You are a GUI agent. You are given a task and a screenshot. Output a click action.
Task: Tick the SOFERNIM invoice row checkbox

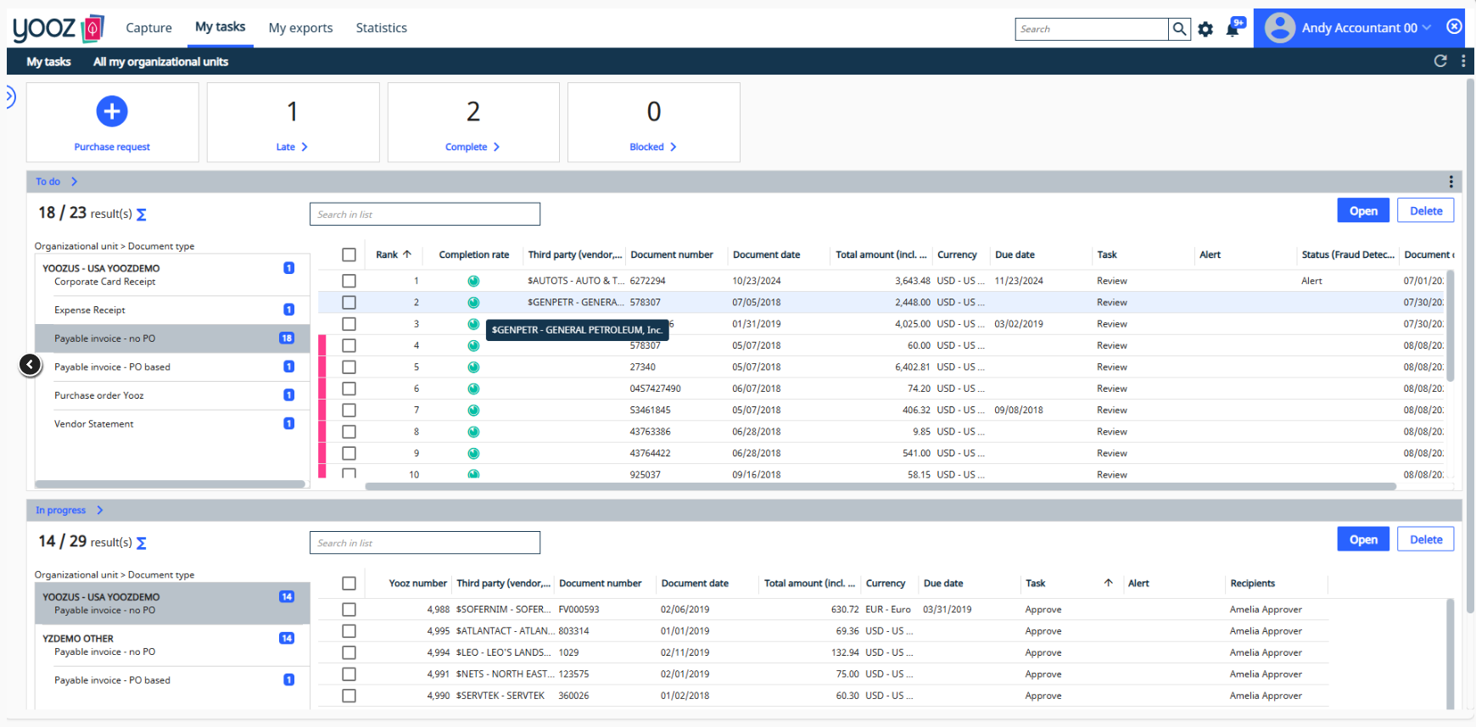point(349,609)
